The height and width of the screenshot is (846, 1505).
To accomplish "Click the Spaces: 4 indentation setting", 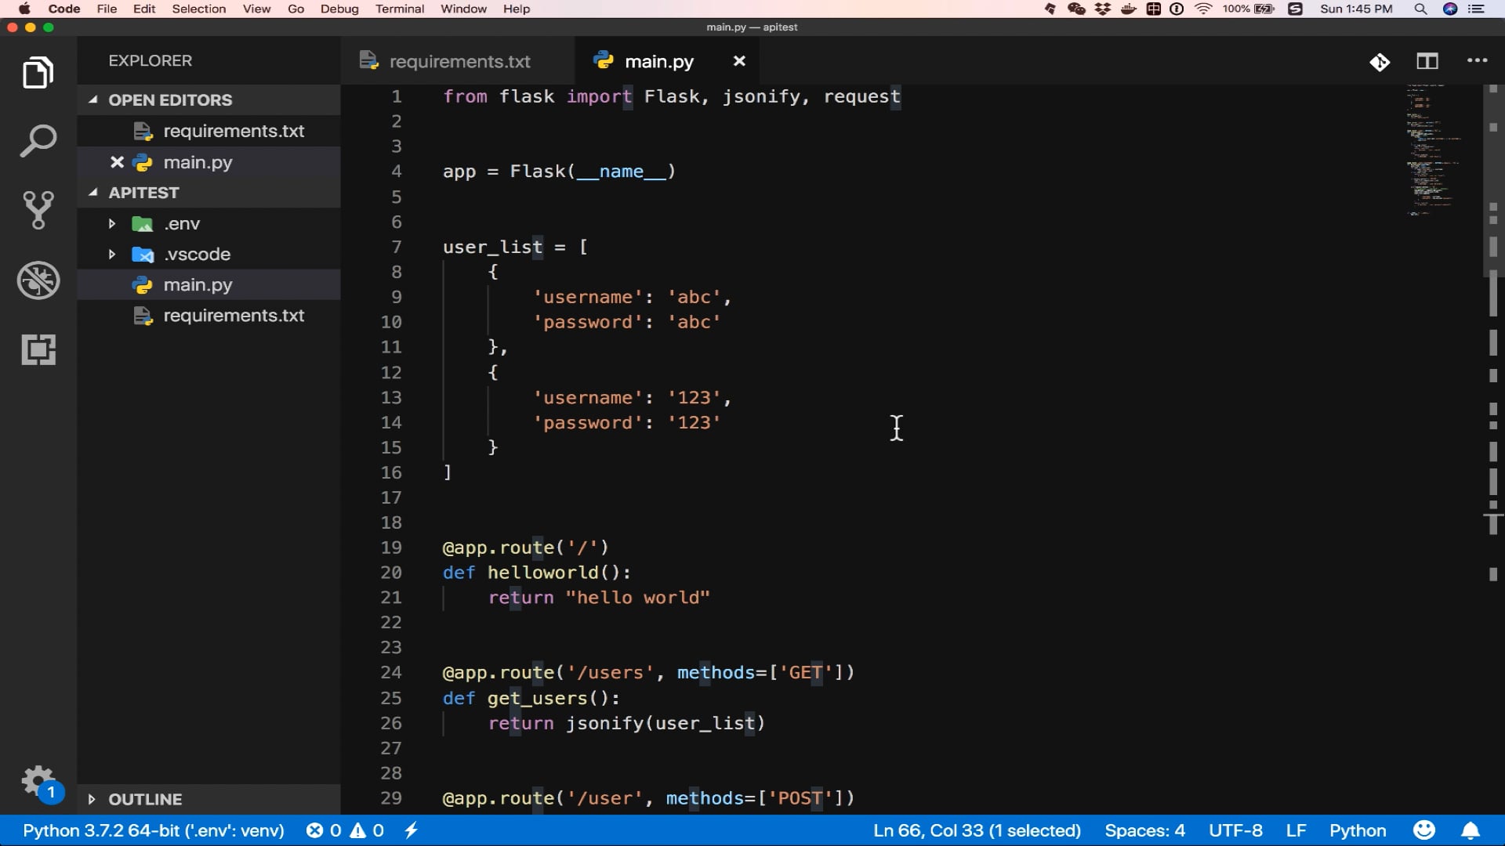I will [x=1144, y=830].
